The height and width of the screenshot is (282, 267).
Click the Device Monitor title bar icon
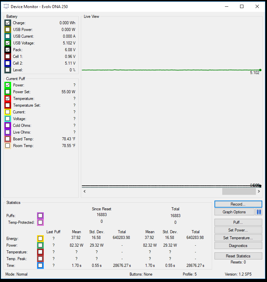(x=6, y=6)
